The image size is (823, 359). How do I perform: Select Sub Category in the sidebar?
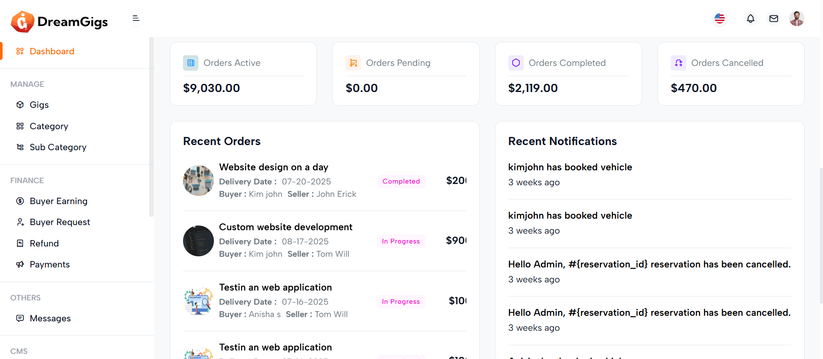(x=58, y=147)
